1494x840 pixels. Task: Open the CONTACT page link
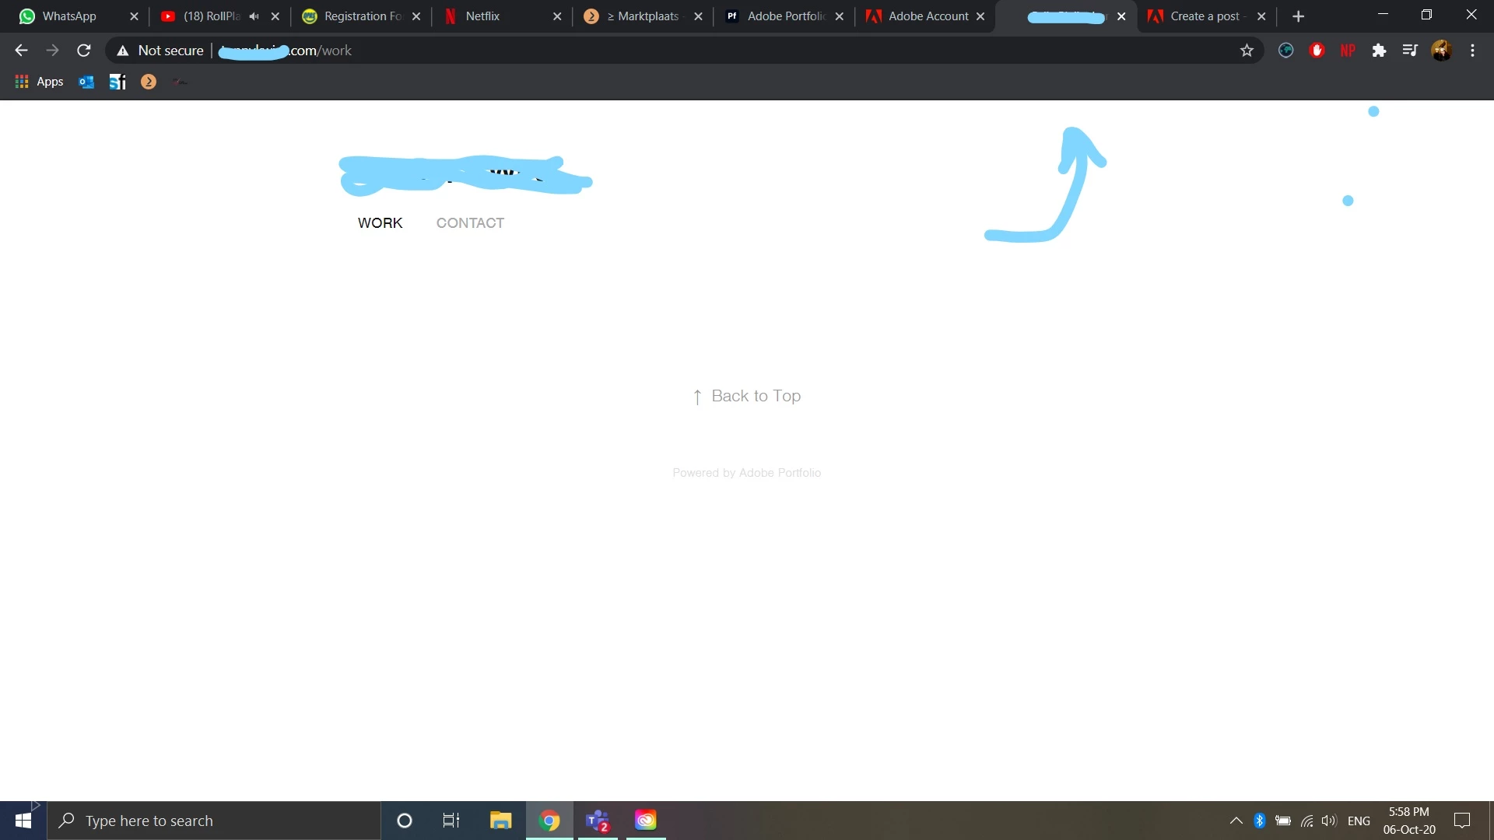[470, 223]
